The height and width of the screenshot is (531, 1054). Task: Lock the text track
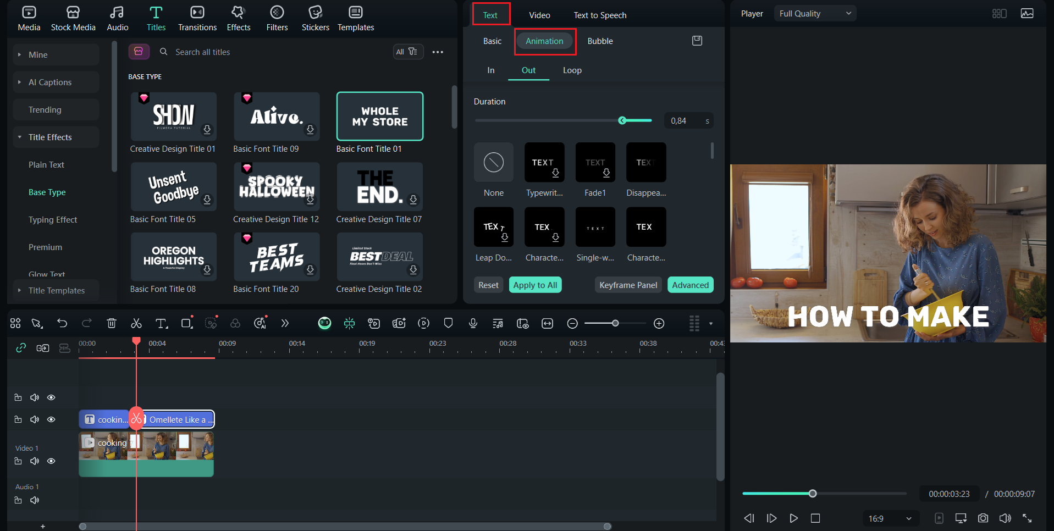point(18,419)
